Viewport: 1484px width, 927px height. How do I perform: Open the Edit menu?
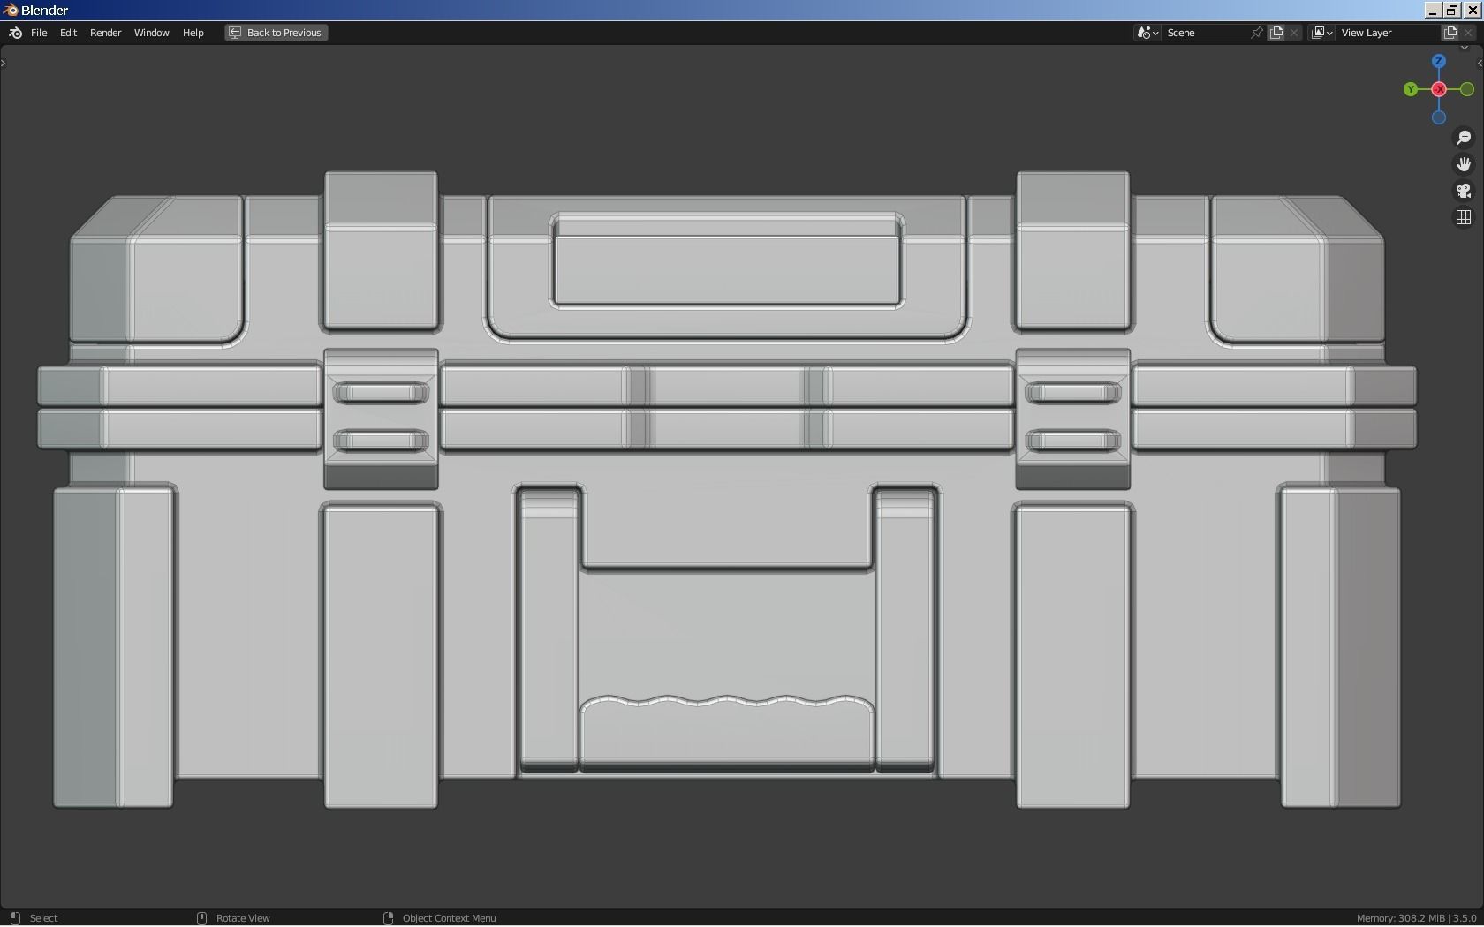[68, 33]
